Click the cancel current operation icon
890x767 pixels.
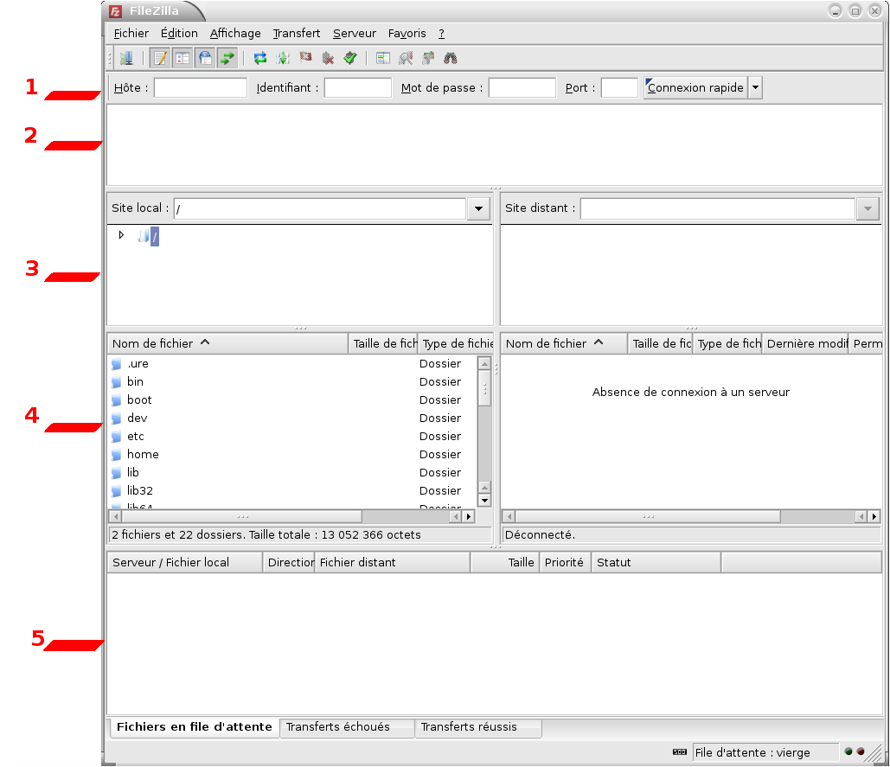pos(305,59)
